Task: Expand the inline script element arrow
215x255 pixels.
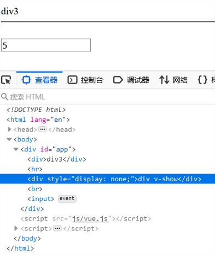Action: click(16, 228)
